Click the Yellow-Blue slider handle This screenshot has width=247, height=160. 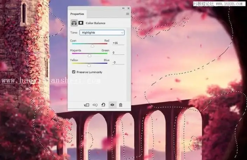89,65
